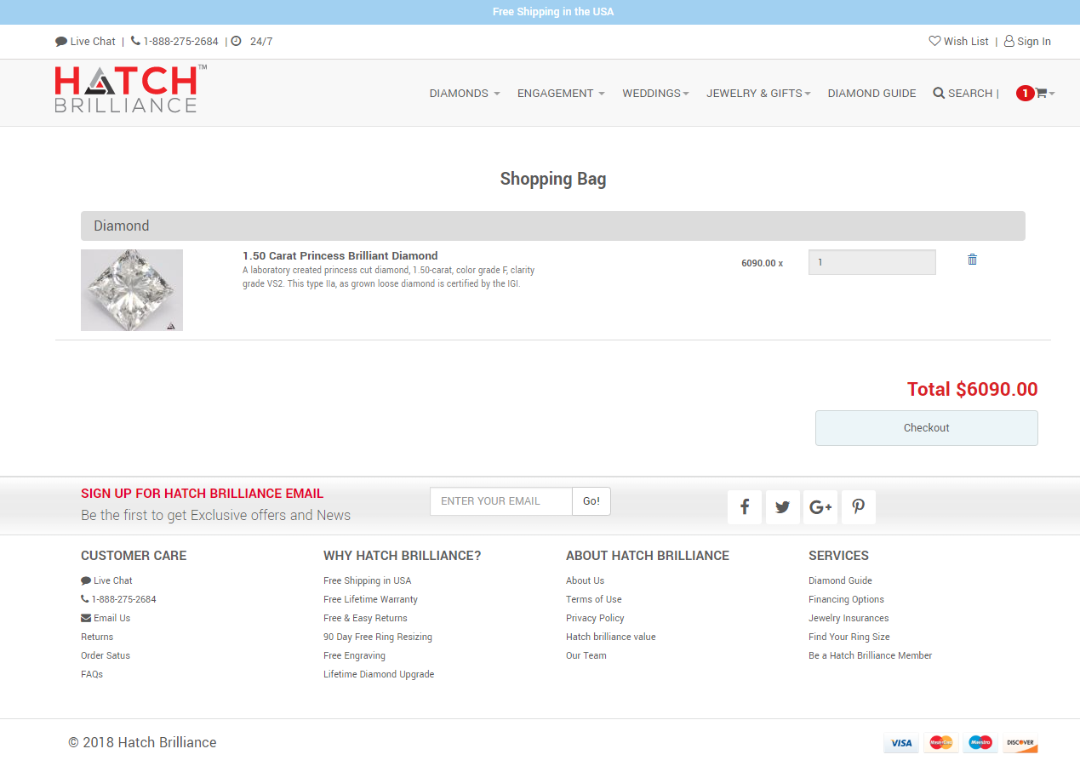This screenshot has width=1080, height=766.
Task: Open the Diamond Guide nav item
Action: (x=871, y=93)
